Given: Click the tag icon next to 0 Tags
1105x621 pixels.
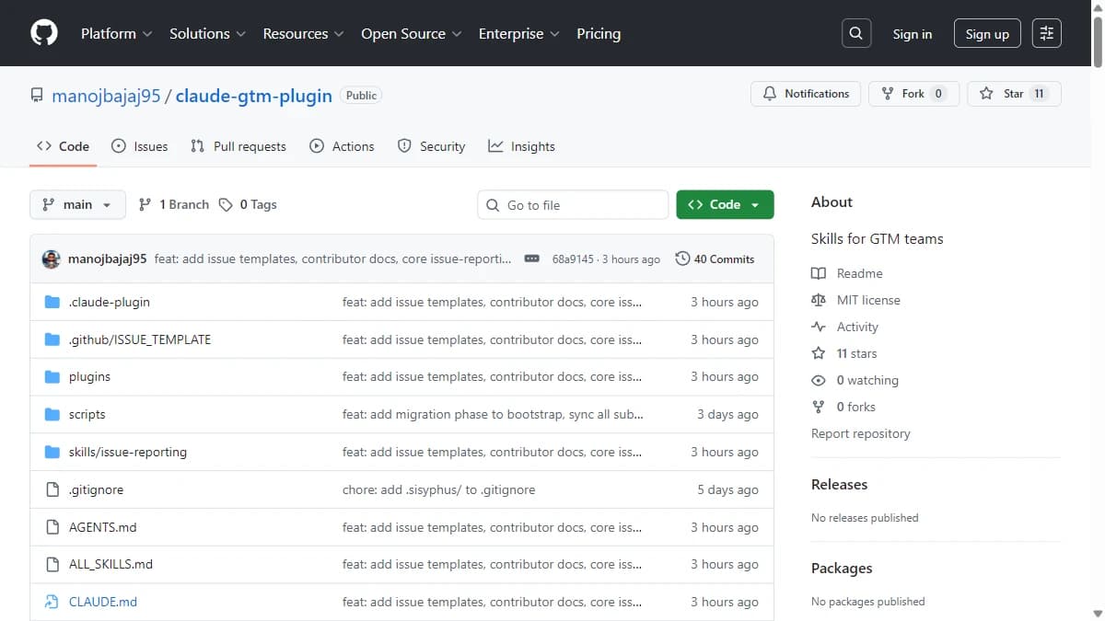Looking at the screenshot, I should click(226, 205).
